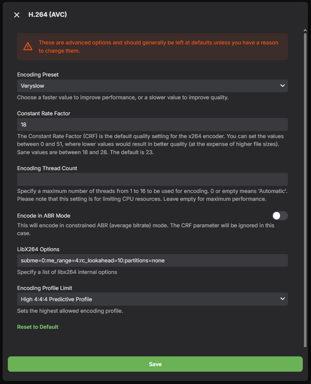
Task: Click the Encoding Preset label
Action: 38,75
